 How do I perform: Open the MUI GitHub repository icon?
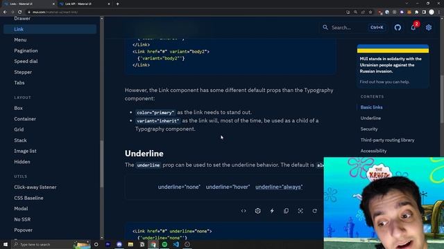coord(398,28)
